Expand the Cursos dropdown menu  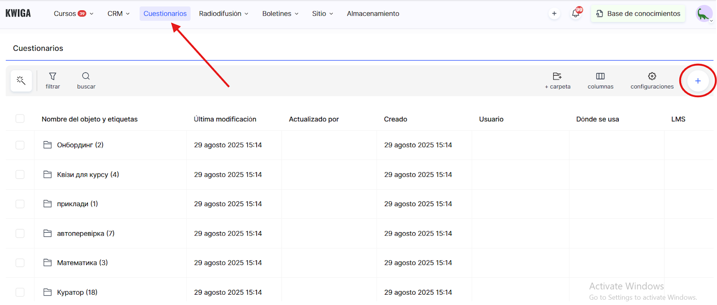pos(73,13)
